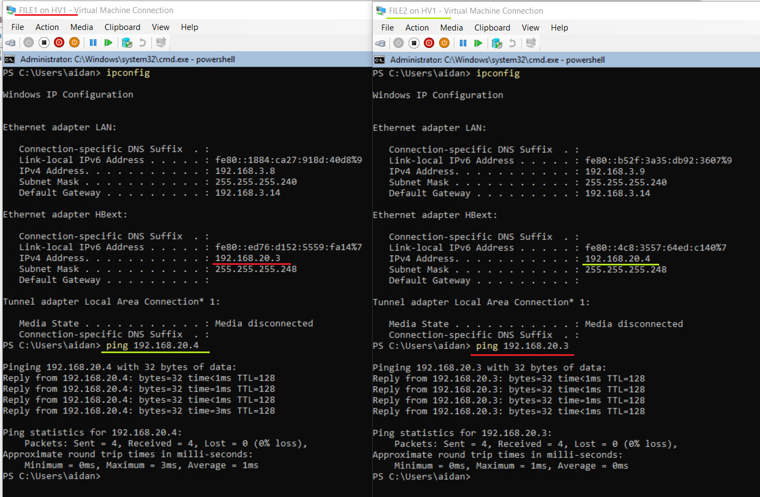
Task: Open Media menu in FILE1 window
Action: 82,27
